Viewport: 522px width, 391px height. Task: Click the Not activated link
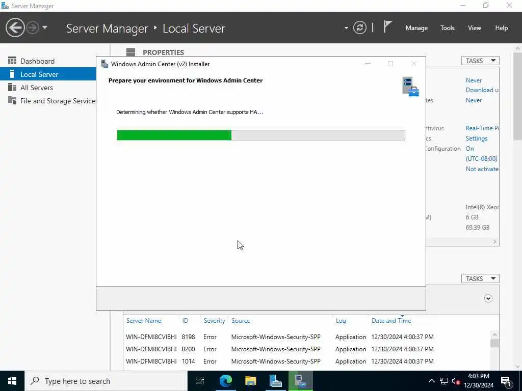point(482,169)
